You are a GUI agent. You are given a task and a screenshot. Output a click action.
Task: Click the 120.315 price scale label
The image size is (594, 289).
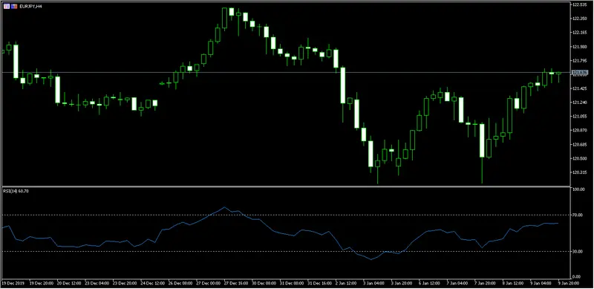point(581,172)
